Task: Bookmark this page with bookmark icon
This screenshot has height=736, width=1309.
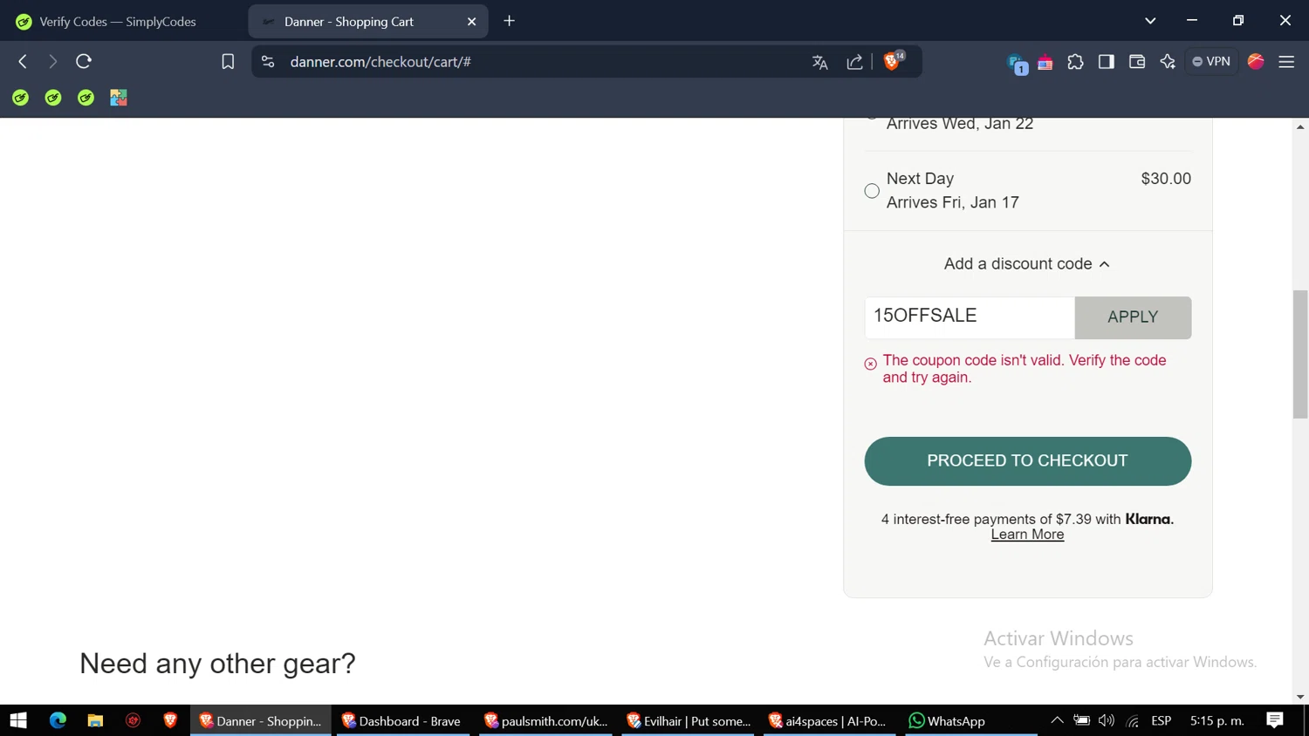Action: (x=228, y=62)
